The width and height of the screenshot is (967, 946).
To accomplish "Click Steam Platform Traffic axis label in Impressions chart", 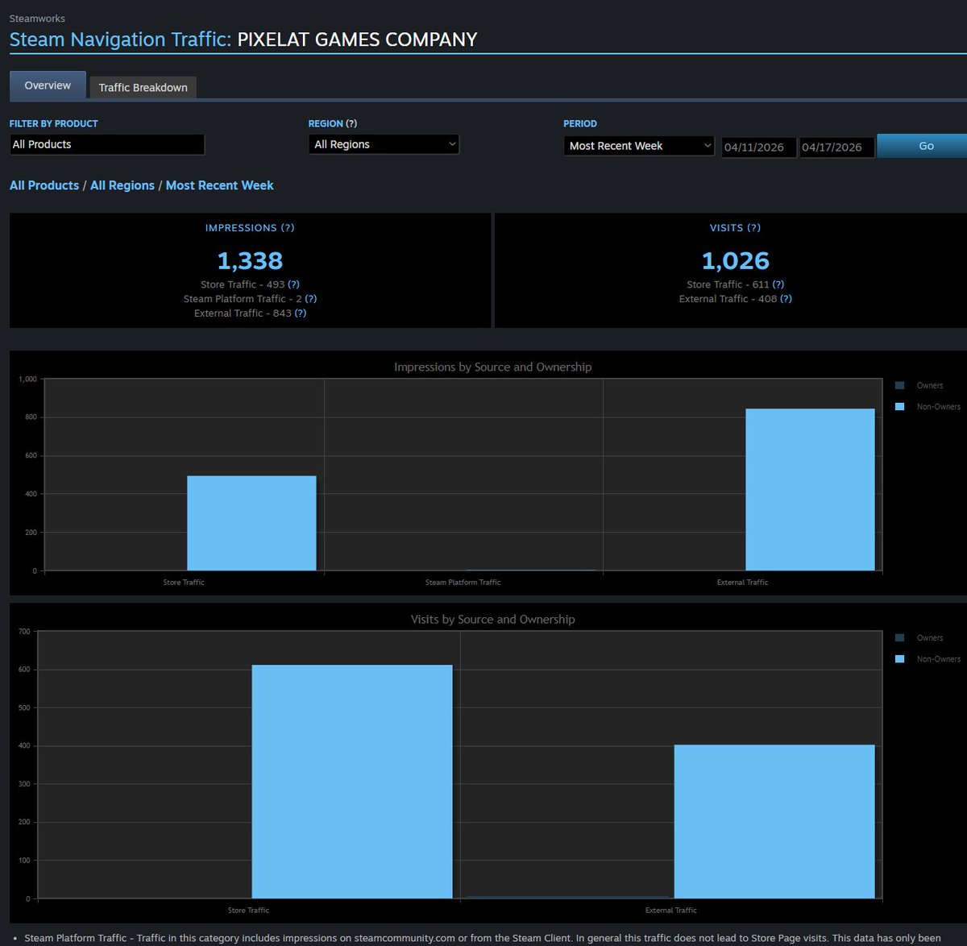I will coord(463,583).
